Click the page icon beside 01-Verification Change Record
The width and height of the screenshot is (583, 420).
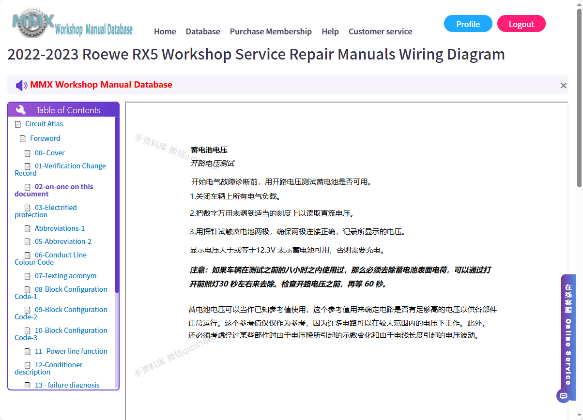(28, 166)
